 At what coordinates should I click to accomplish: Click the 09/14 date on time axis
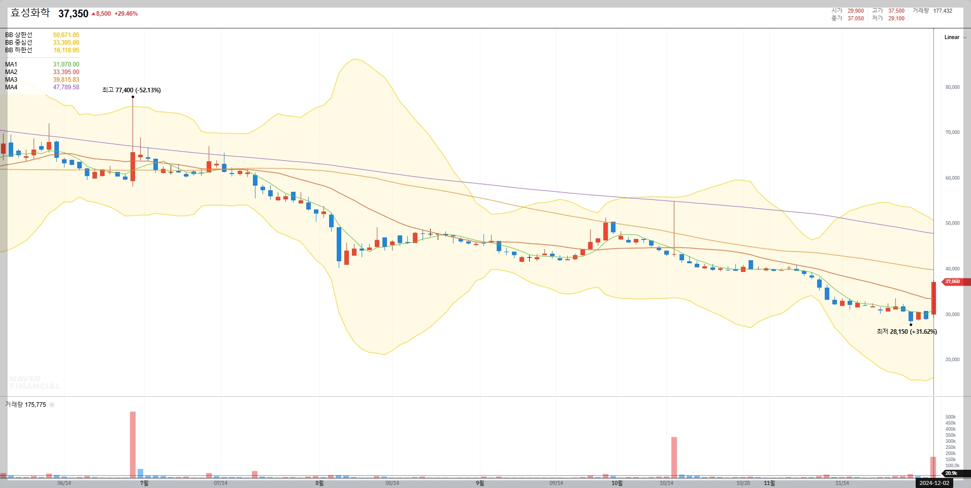click(556, 483)
